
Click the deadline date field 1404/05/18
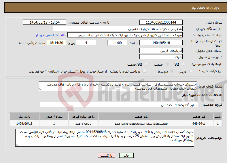coord(161,43)
